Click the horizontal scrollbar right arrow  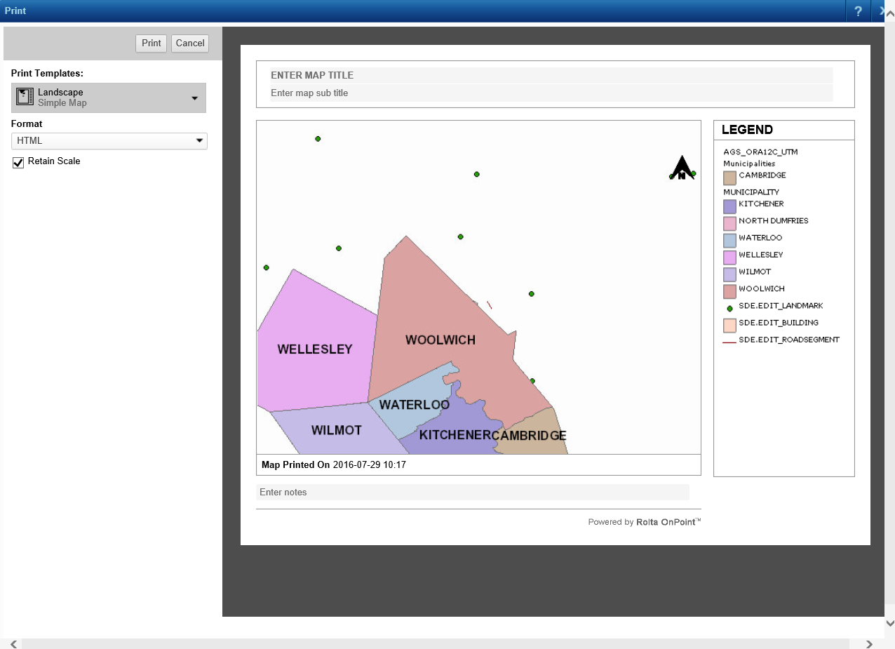pos(869,643)
